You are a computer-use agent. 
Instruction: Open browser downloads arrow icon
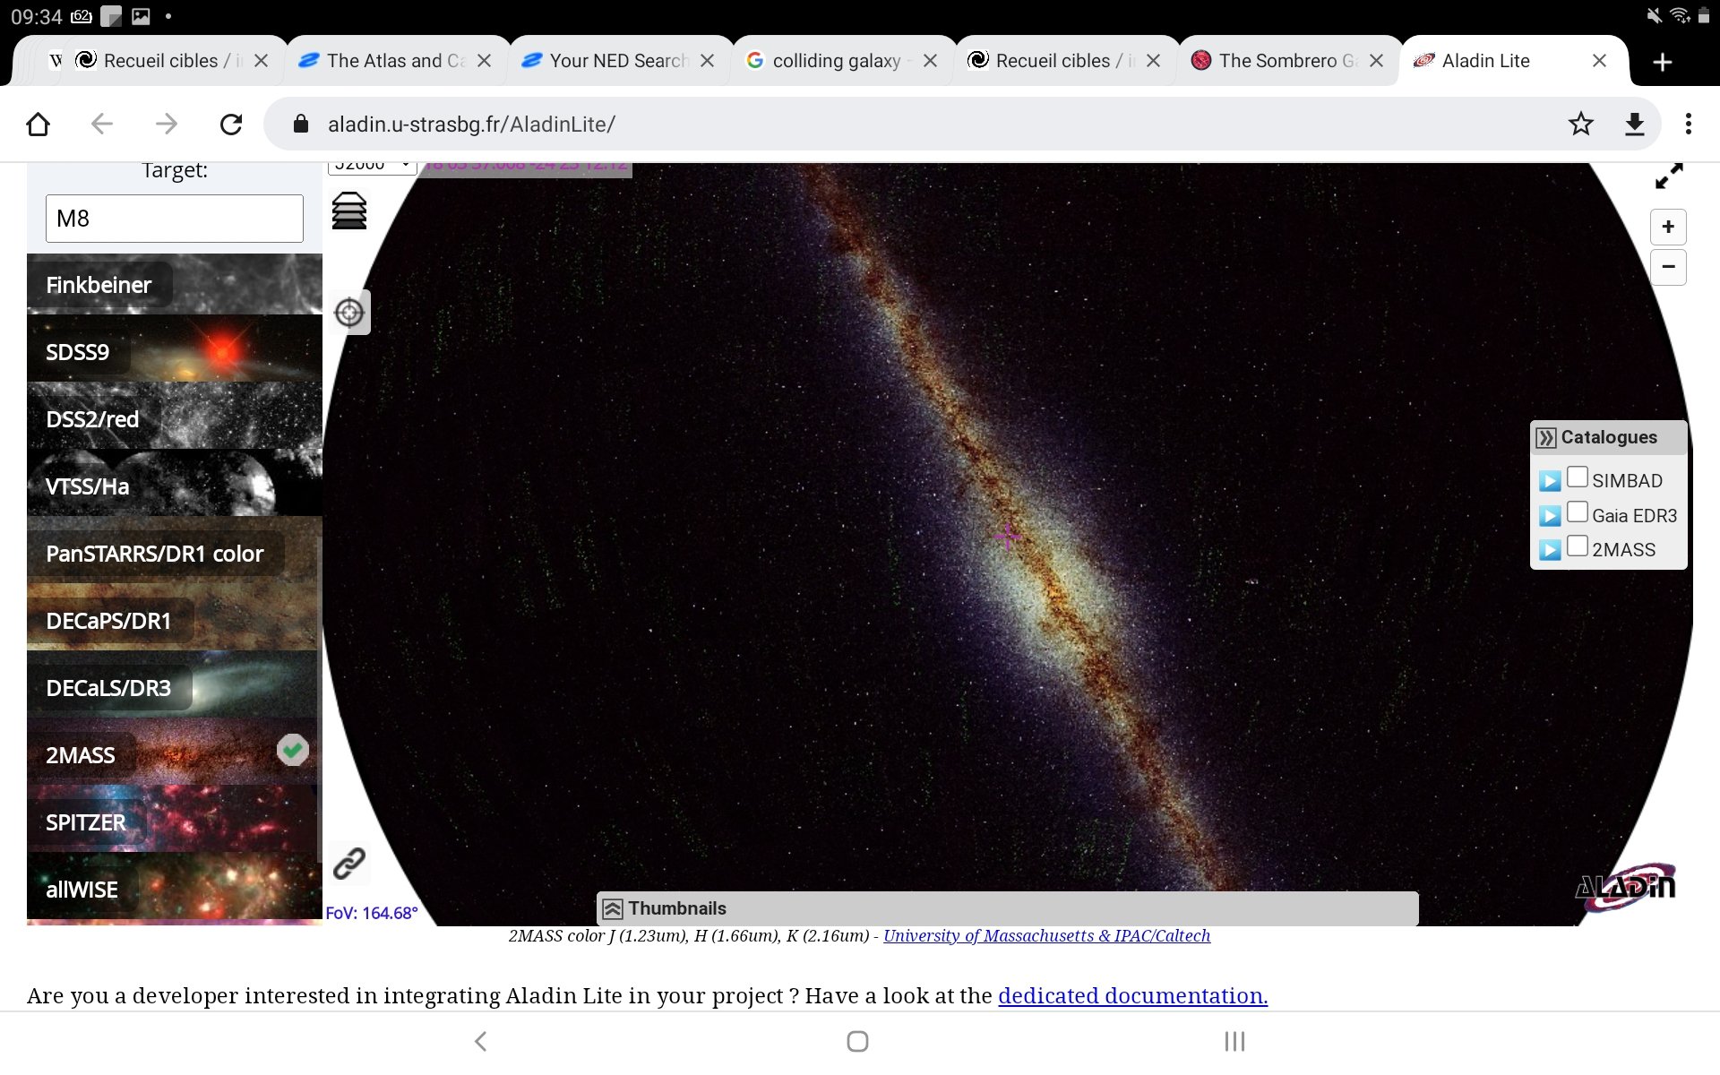tap(1635, 124)
